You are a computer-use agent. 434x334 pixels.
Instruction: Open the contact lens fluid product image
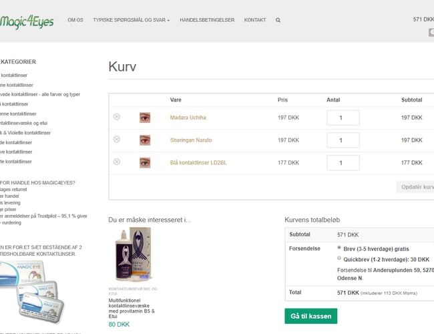133,254
